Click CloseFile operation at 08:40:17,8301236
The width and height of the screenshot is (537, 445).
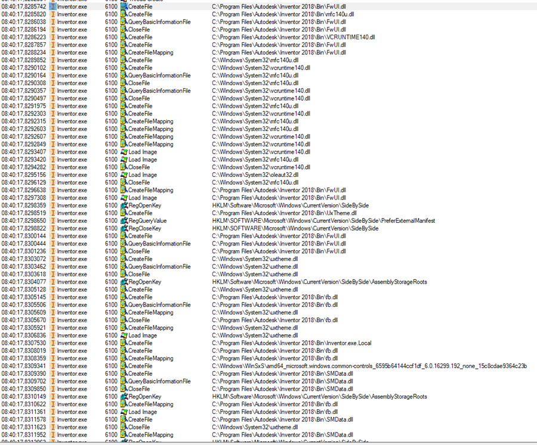click(139, 251)
